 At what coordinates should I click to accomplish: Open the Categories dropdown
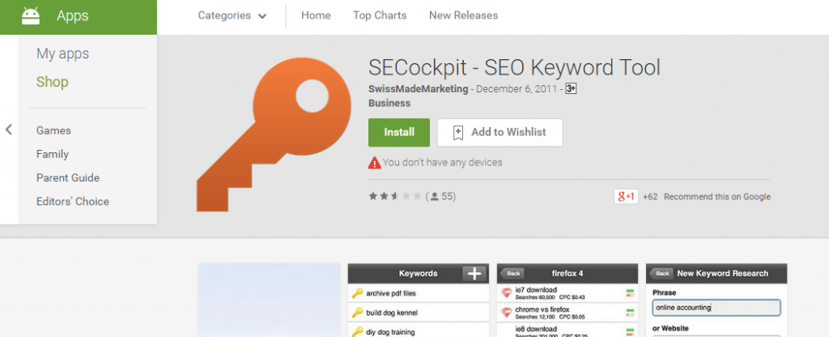click(x=232, y=16)
